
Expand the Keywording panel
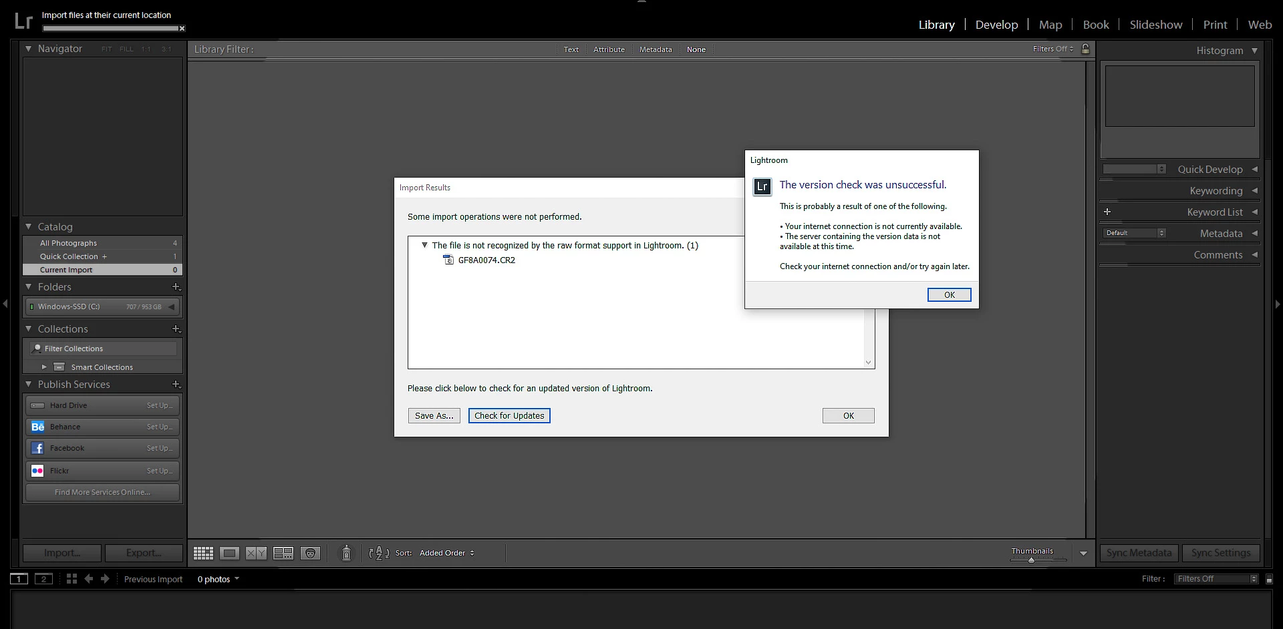tap(1254, 190)
